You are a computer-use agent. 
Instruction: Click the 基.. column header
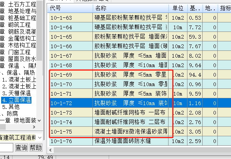click(195, 8)
